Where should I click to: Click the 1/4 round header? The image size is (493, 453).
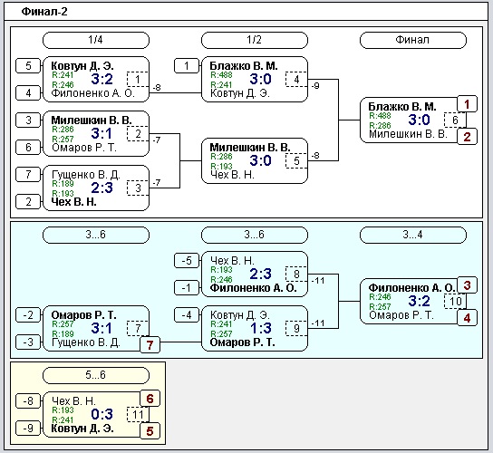click(95, 40)
